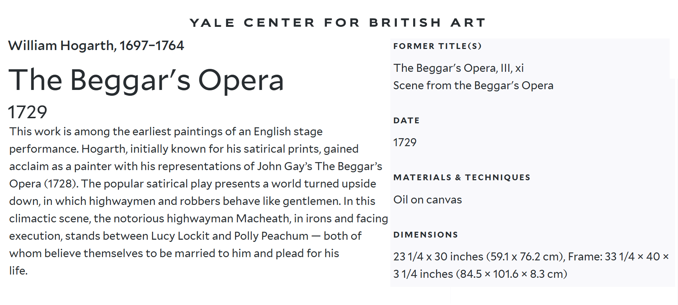Select Scene from the Beggar's Opera title

click(473, 86)
